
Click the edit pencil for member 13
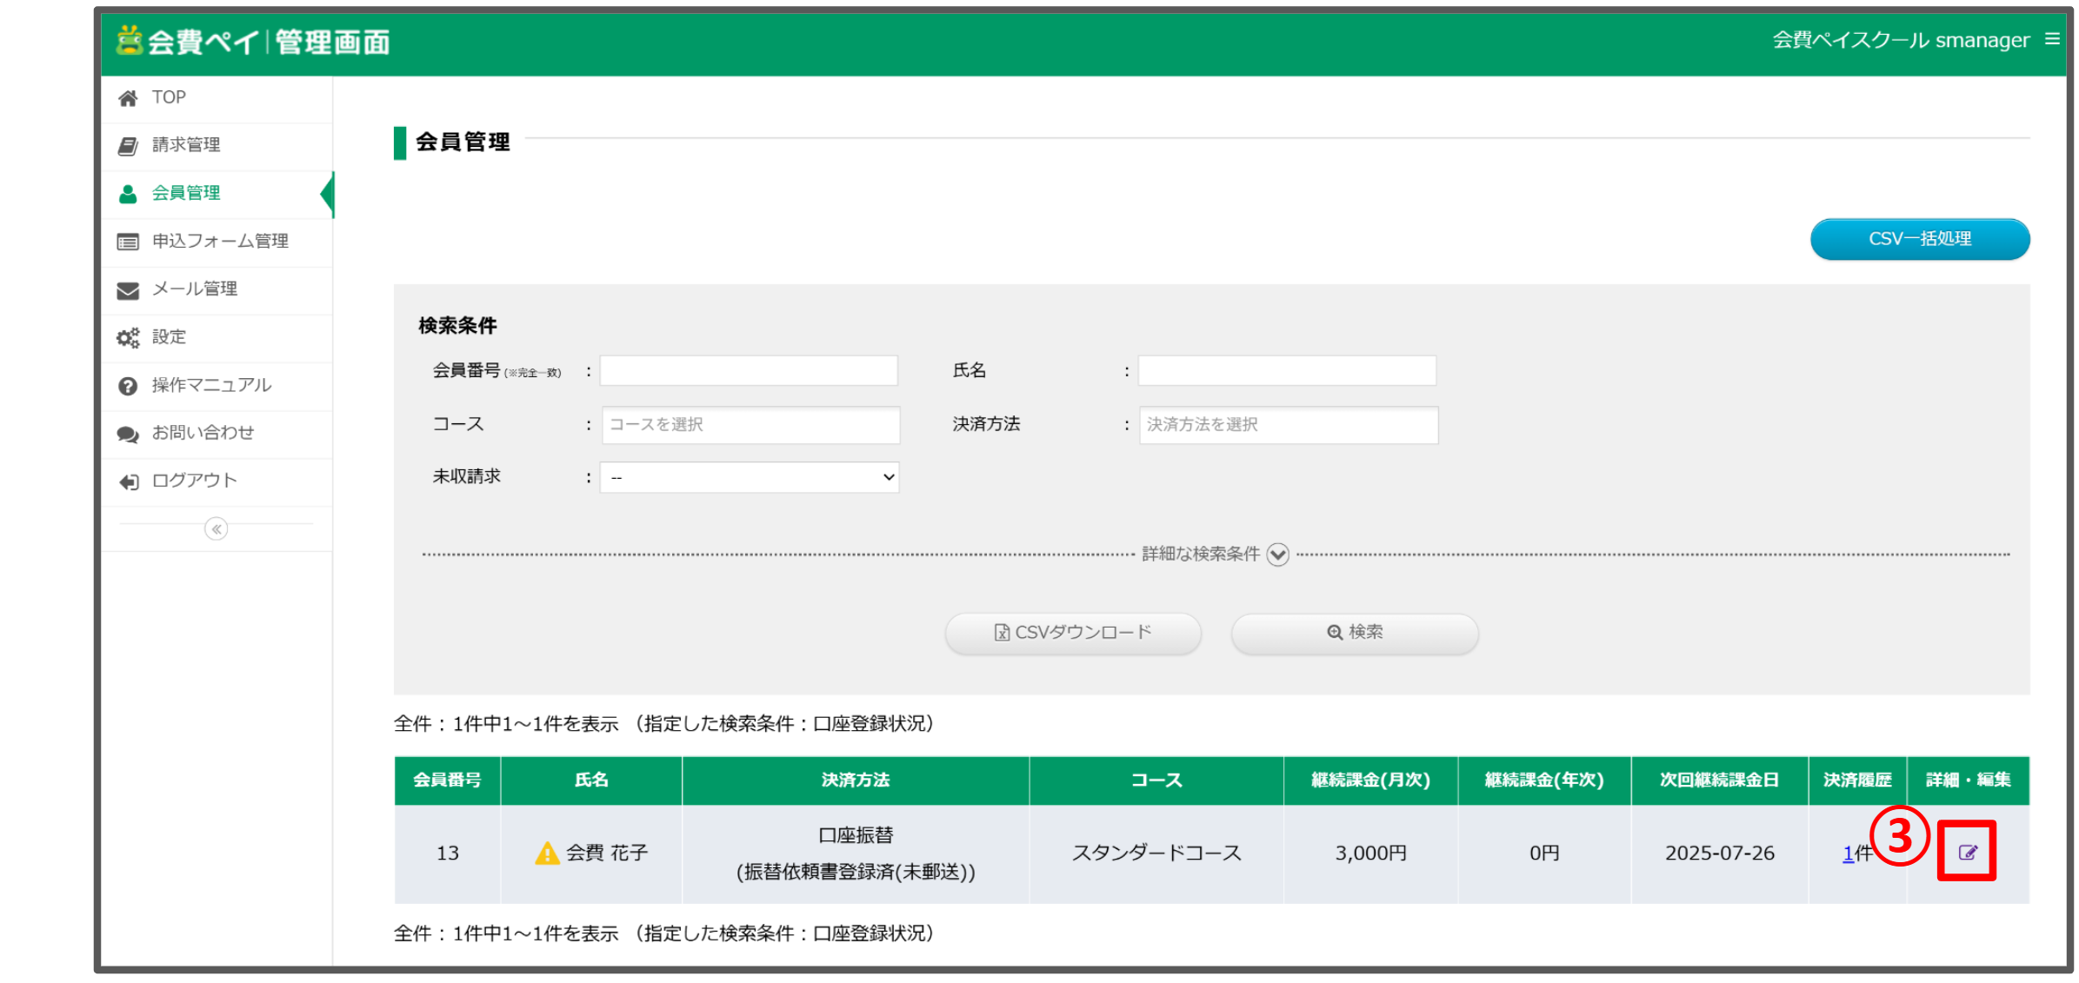pyautogui.click(x=1968, y=852)
